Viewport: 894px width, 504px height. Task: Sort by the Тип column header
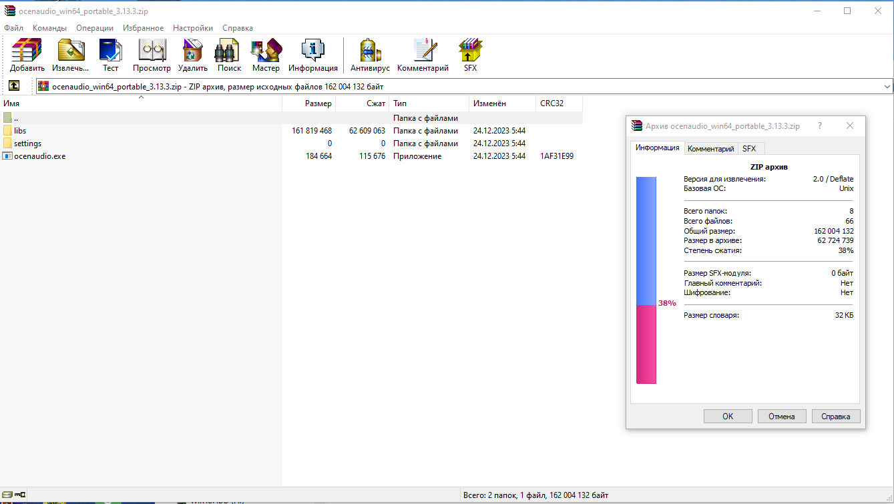[429, 103]
